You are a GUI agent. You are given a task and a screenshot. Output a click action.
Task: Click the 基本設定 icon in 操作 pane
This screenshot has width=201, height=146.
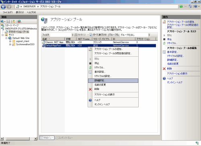pos(164,52)
